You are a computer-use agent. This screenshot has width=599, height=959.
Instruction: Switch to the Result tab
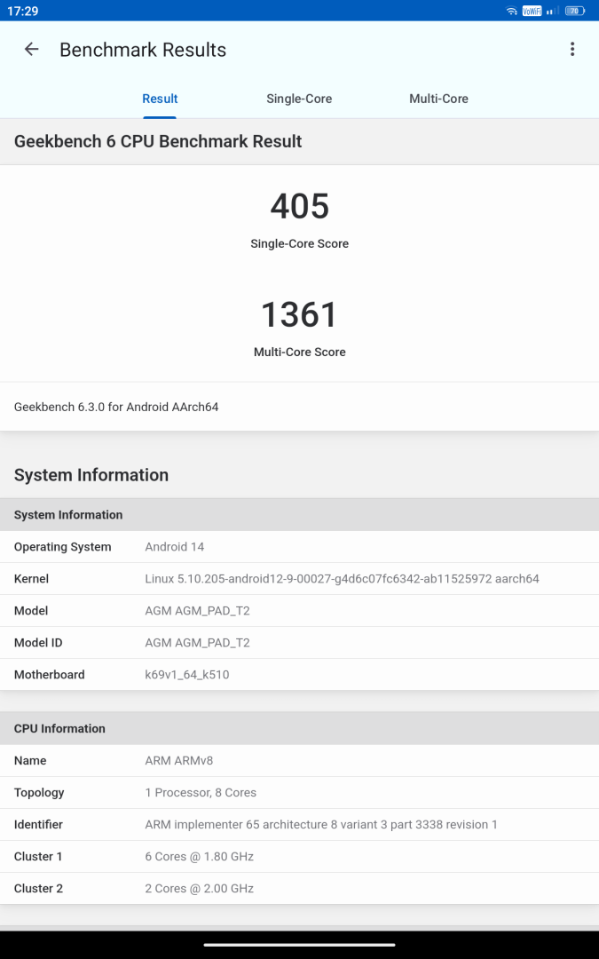[160, 99]
